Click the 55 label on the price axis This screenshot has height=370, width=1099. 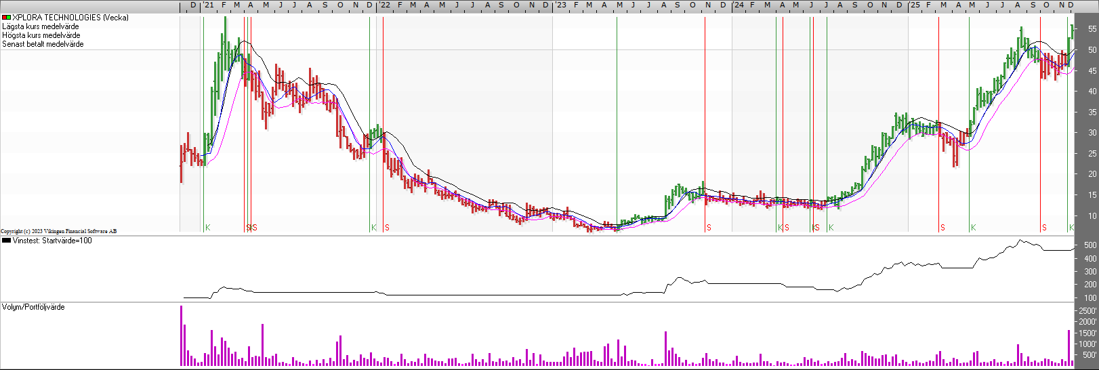(1092, 29)
